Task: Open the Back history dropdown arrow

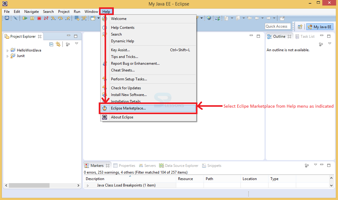Action: 262,18
